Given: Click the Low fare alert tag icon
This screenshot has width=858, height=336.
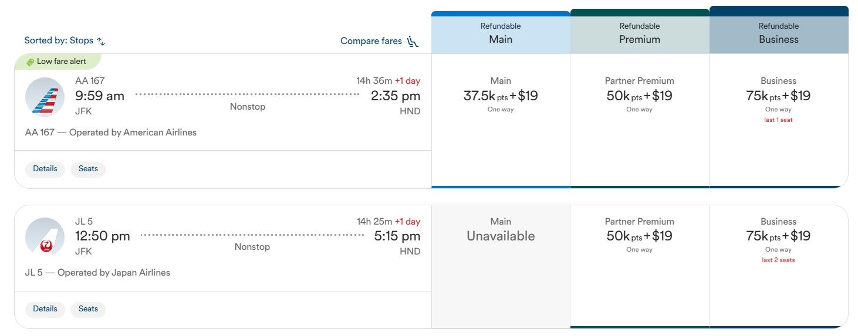Looking at the screenshot, I should (x=31, y=62).
